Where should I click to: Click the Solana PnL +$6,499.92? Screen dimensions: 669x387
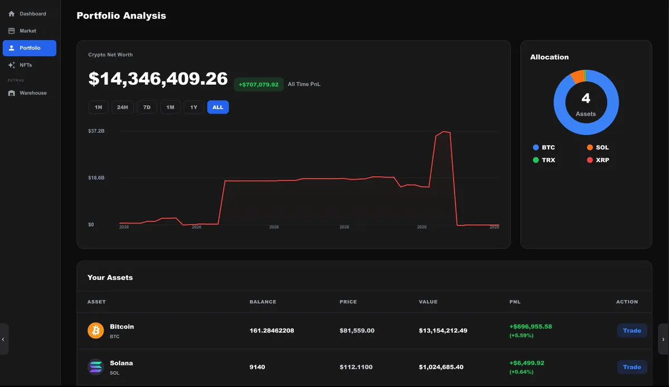527,362
